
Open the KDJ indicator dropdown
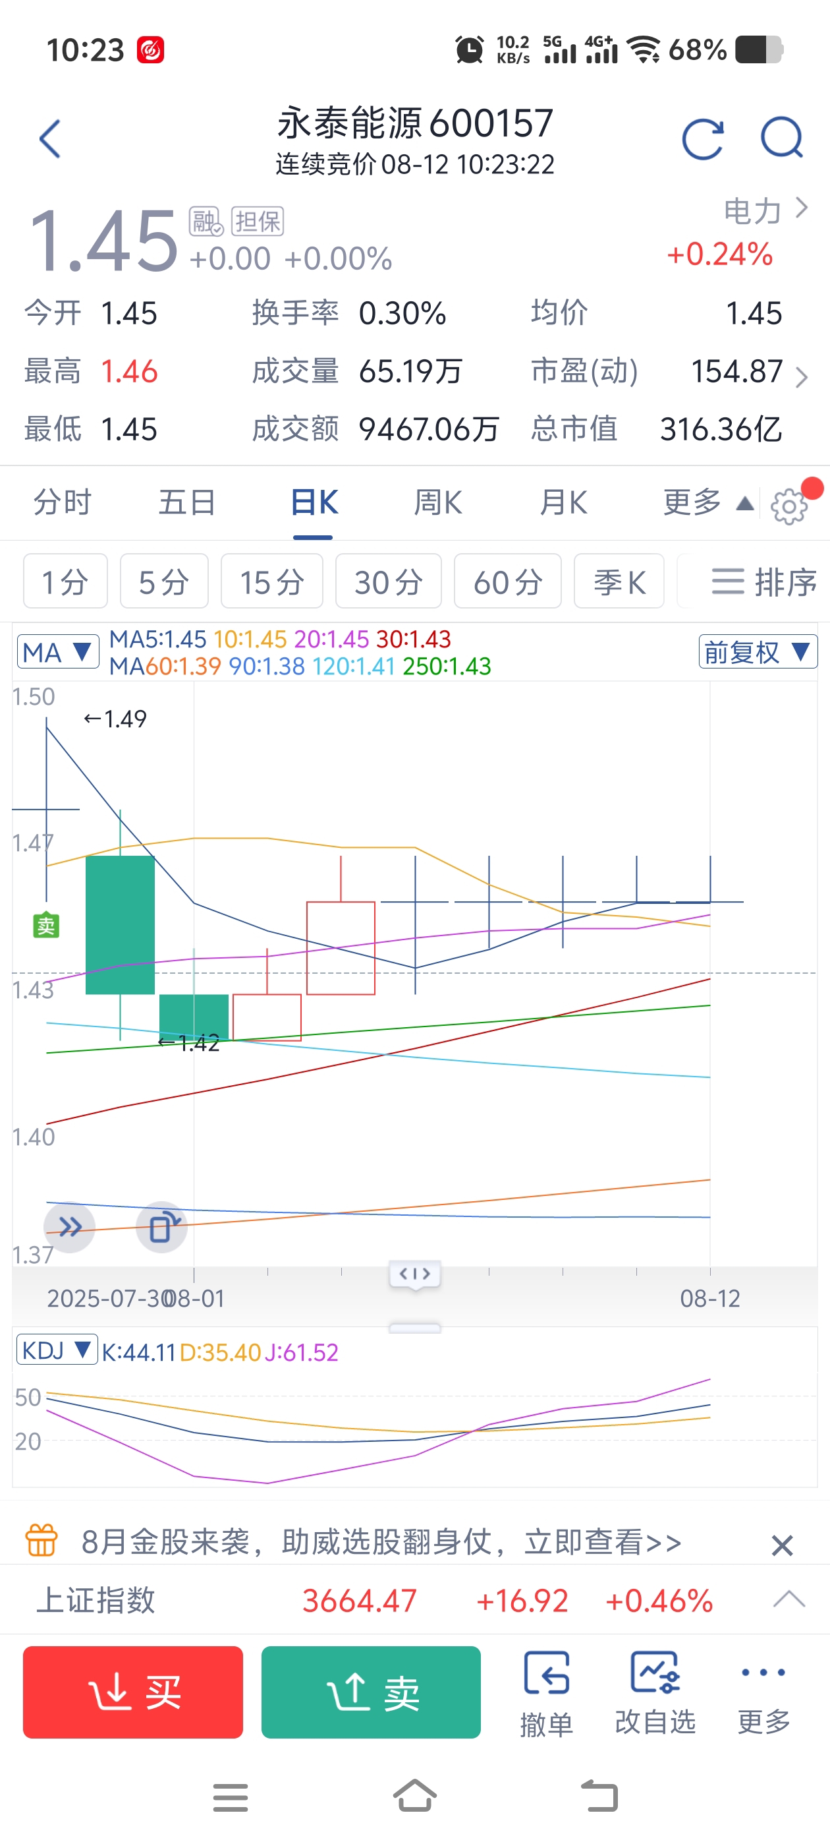coord(57,1350)
